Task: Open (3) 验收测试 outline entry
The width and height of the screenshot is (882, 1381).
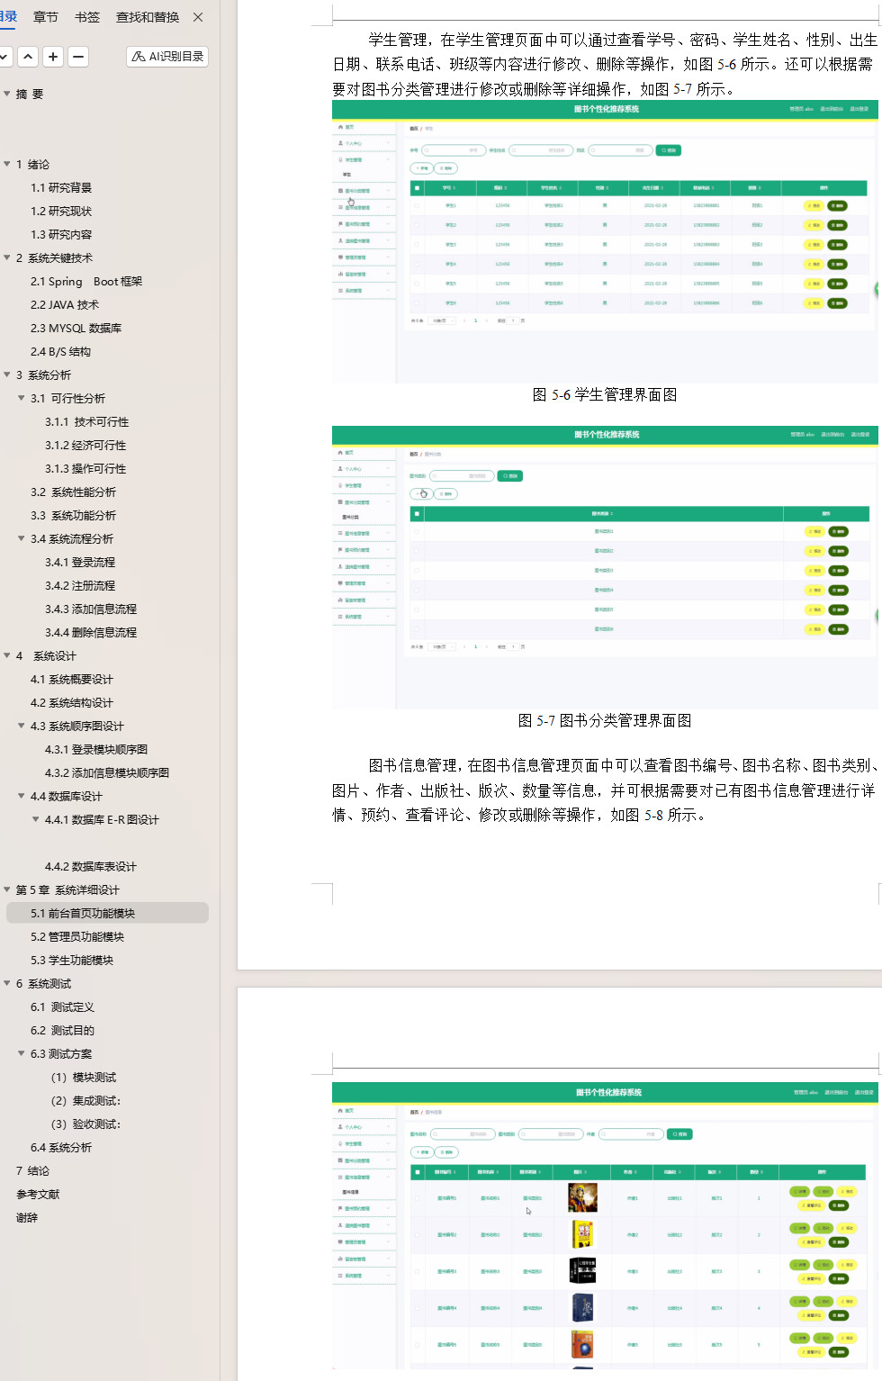Action: point(85,1124)
